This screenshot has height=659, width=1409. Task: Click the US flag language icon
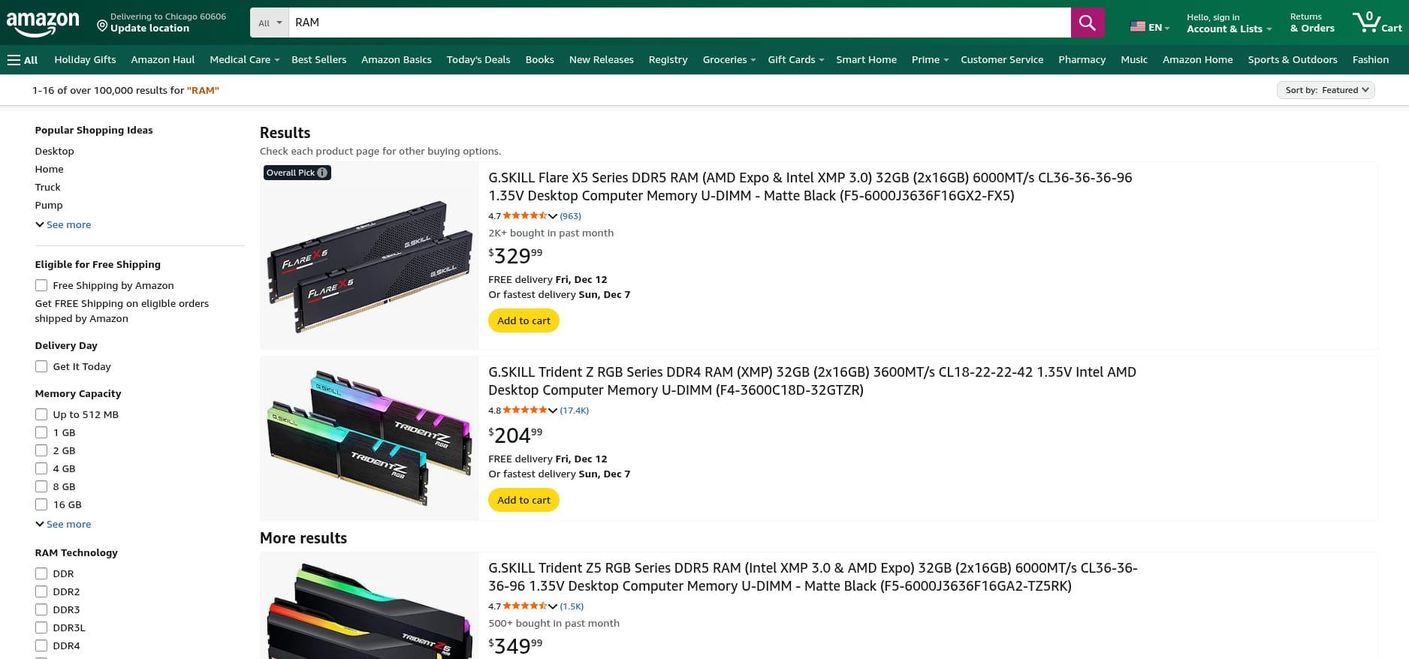(1136, 26)
